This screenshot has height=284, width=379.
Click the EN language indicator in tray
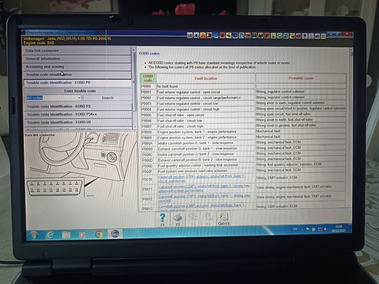point(295,229)
